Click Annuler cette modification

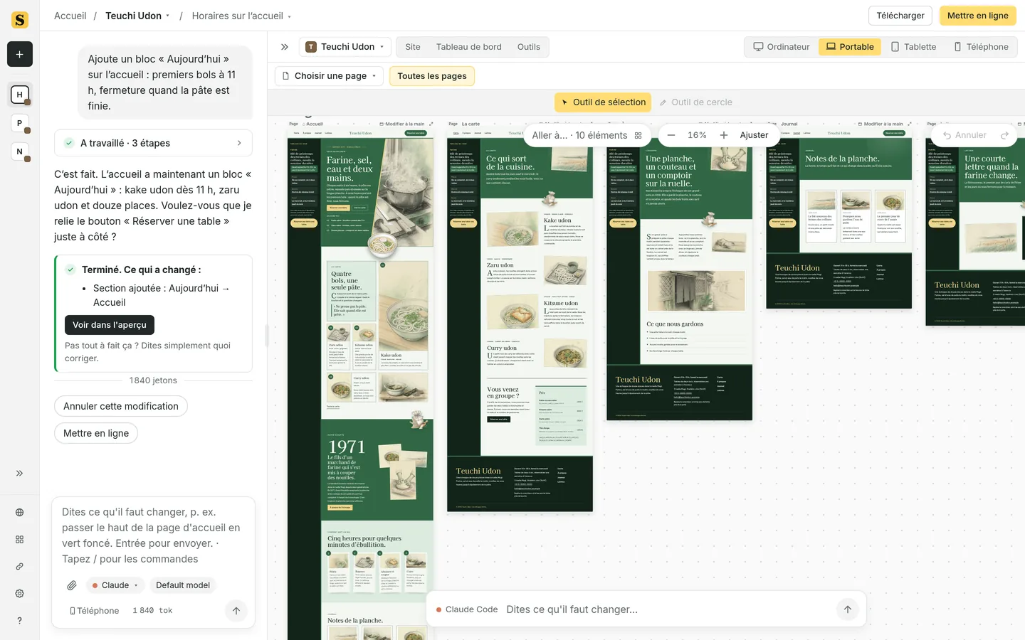click(121, 406)
